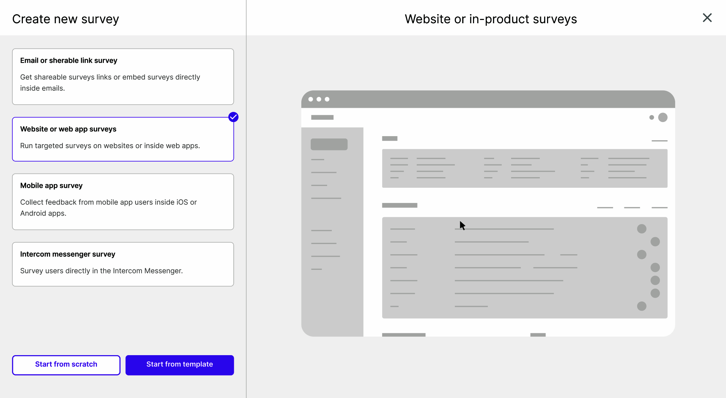Select the Mobile app survey option
Screen dimensions: 726x398
tap(123, 202)
